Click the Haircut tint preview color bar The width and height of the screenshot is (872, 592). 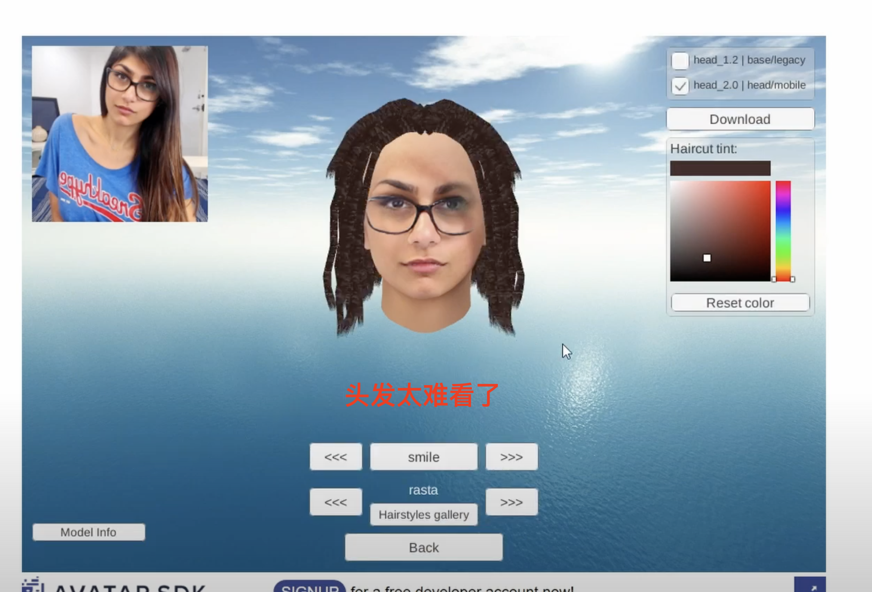click(720, 168)
